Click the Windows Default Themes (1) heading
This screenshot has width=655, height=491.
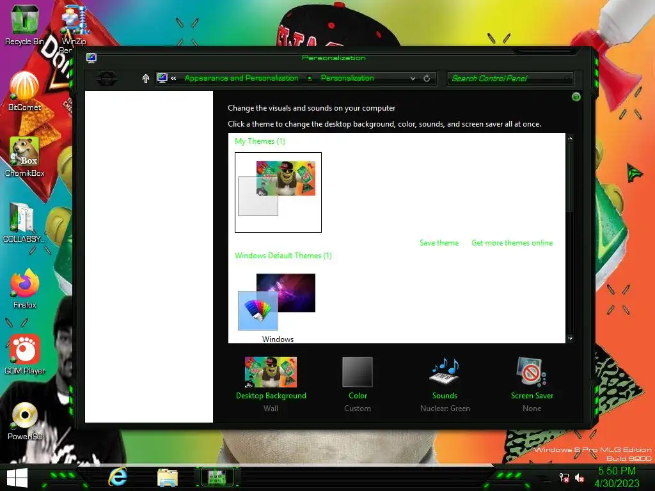[283, 256]
